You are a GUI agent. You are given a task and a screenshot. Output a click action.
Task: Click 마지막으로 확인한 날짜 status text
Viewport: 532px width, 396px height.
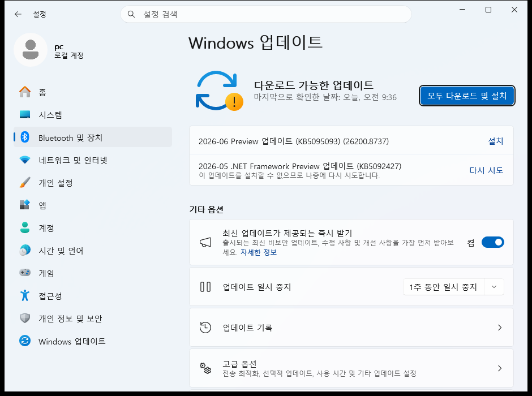325,97
